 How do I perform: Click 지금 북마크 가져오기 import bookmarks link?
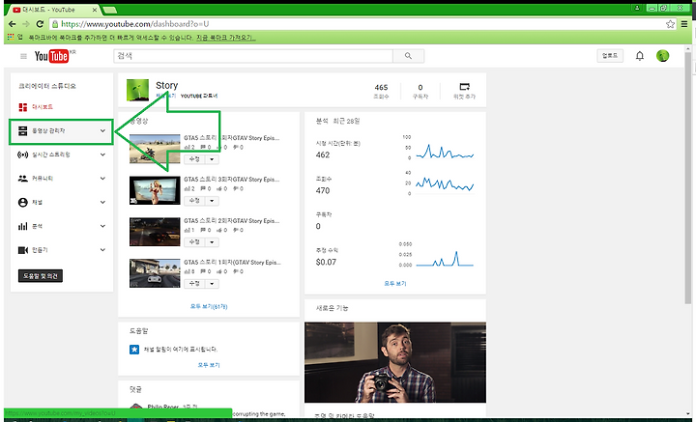point(225,38)
